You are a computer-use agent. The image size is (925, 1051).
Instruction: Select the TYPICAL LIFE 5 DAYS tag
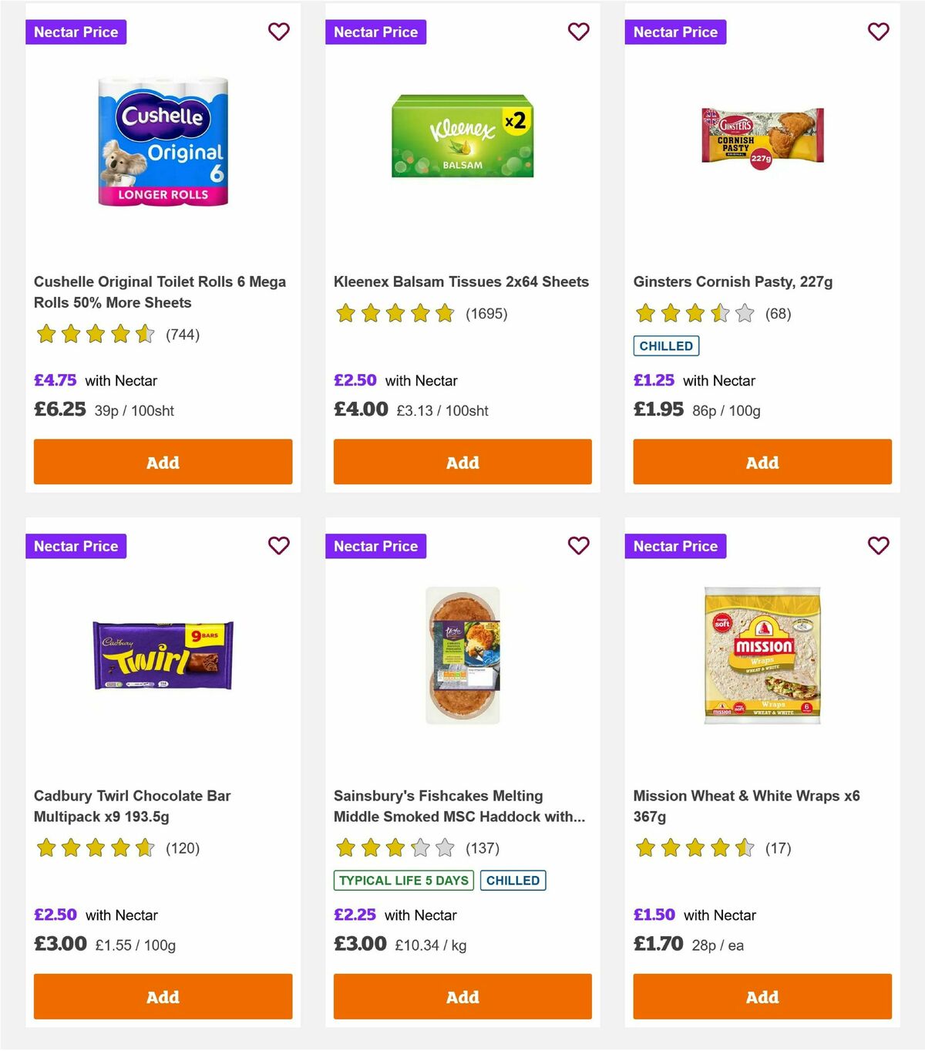click(403, 880)
